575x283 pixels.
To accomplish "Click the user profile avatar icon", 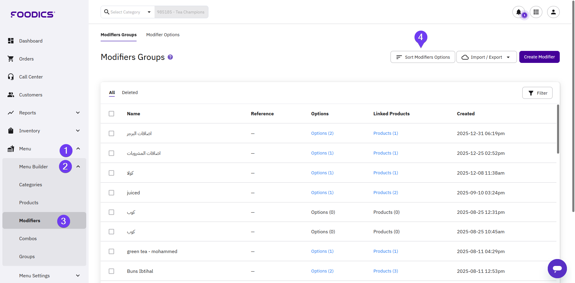I will tap(553, 12).
